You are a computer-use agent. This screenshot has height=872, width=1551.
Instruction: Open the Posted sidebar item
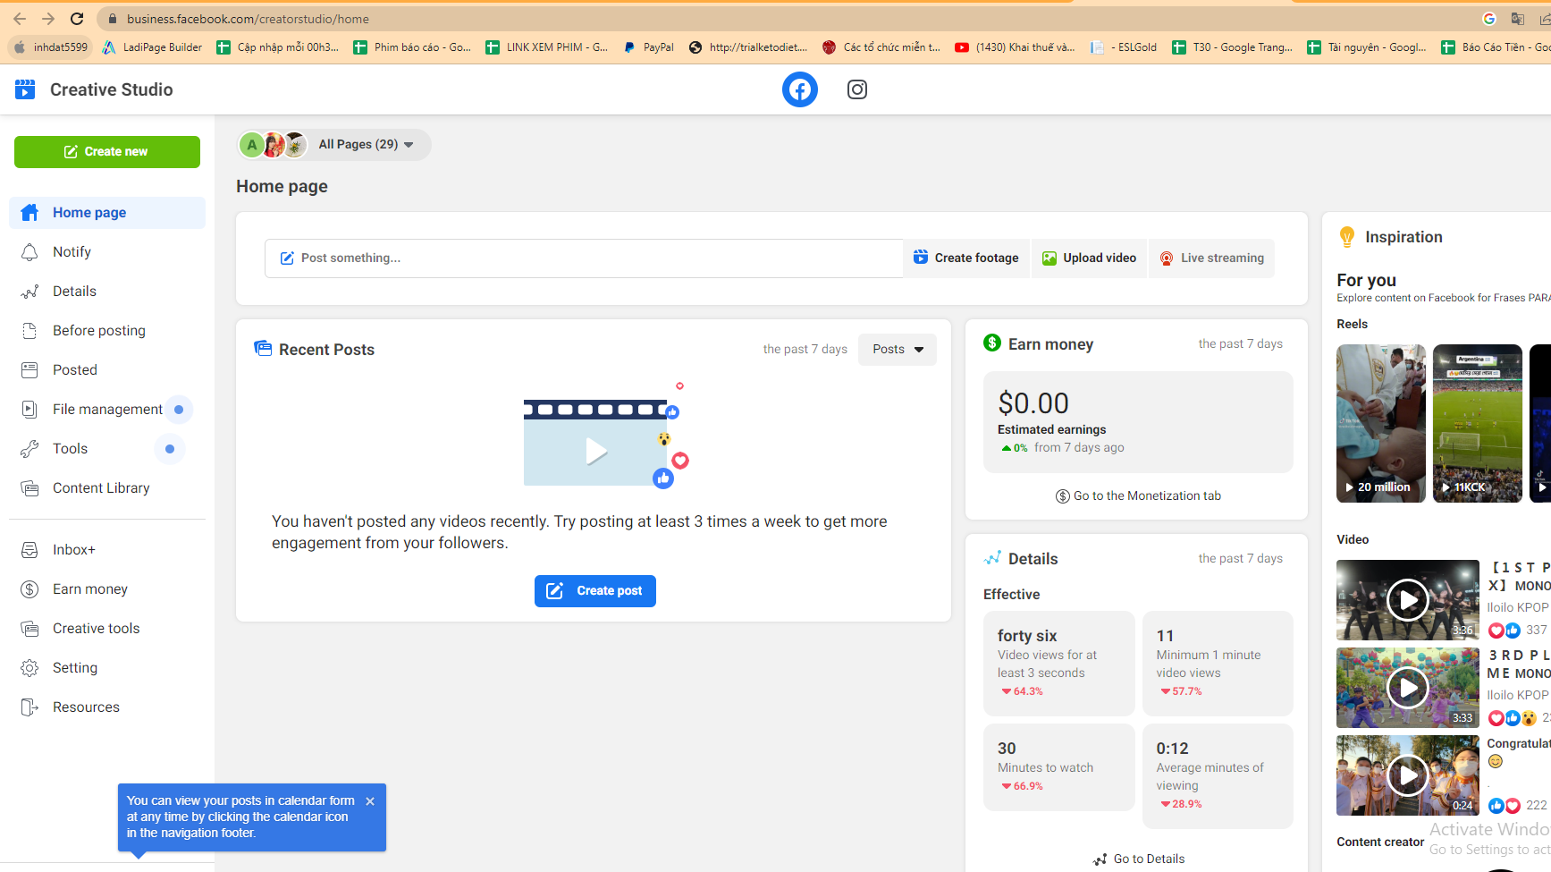tap(107, 370)
